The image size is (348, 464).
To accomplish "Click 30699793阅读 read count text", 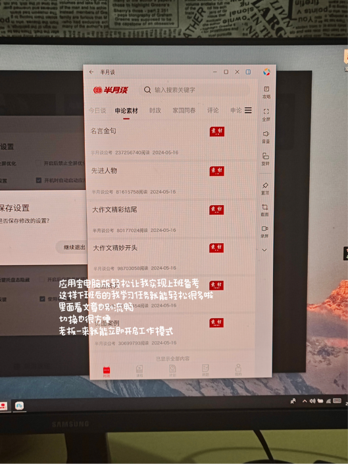I will coord(134,343).
